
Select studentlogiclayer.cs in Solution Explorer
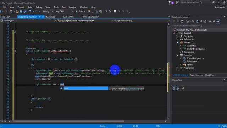tap(196, 49)
